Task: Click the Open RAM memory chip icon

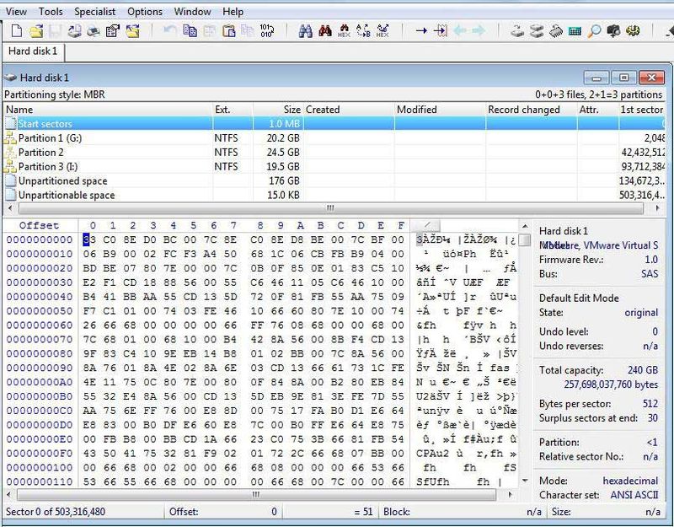Action: 556,31
